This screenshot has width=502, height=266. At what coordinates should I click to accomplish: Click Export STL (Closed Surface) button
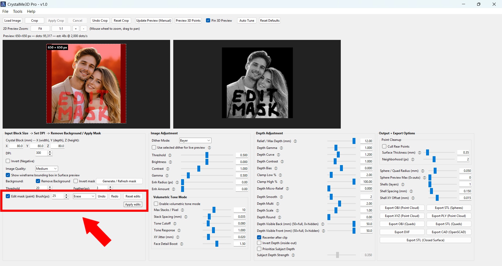[425, 240]
